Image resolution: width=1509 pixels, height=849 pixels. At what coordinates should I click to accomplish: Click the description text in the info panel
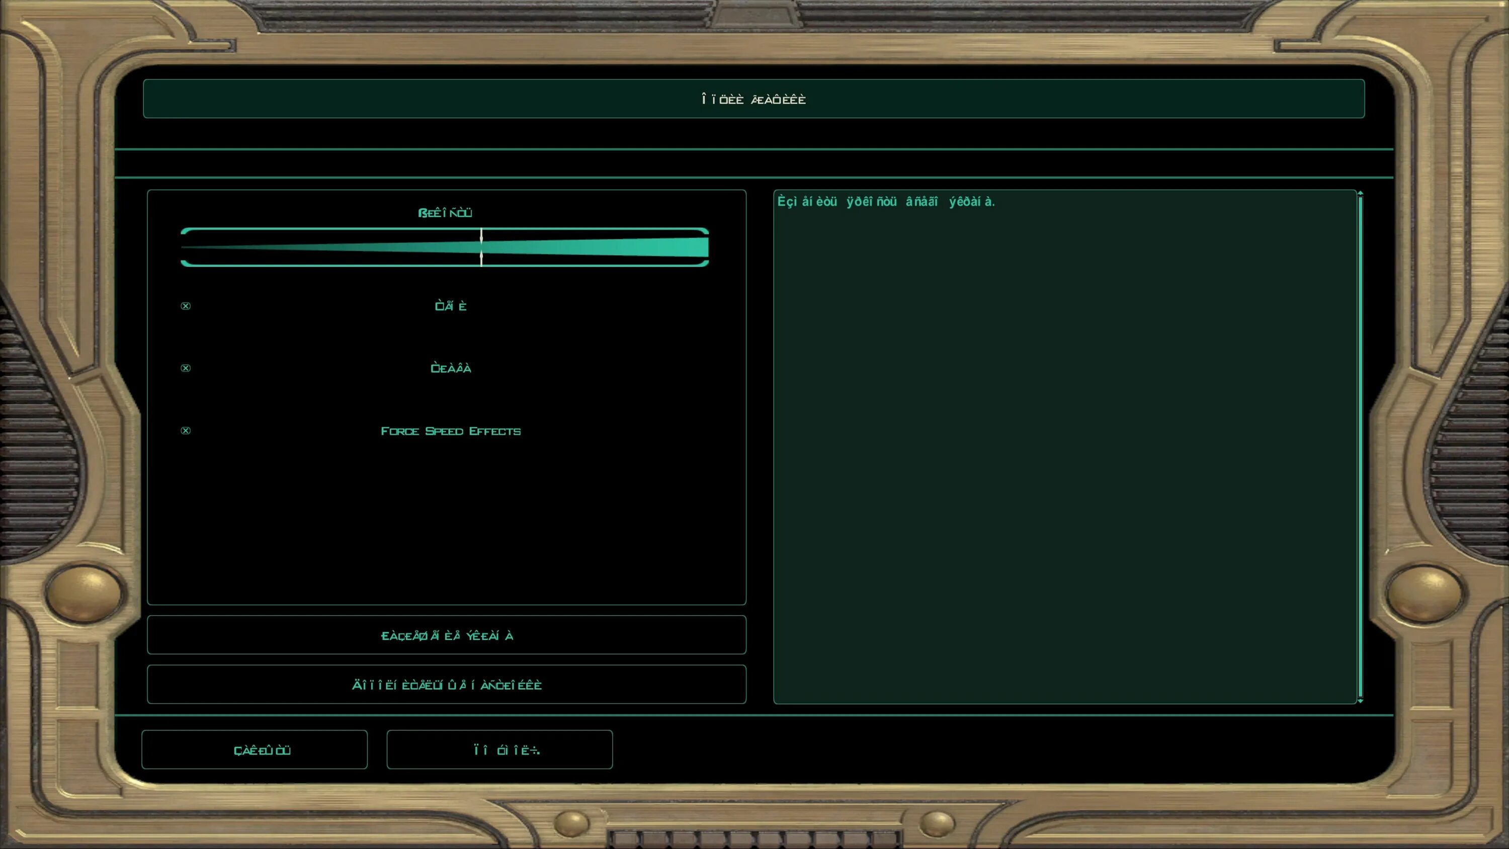[885, 202]
